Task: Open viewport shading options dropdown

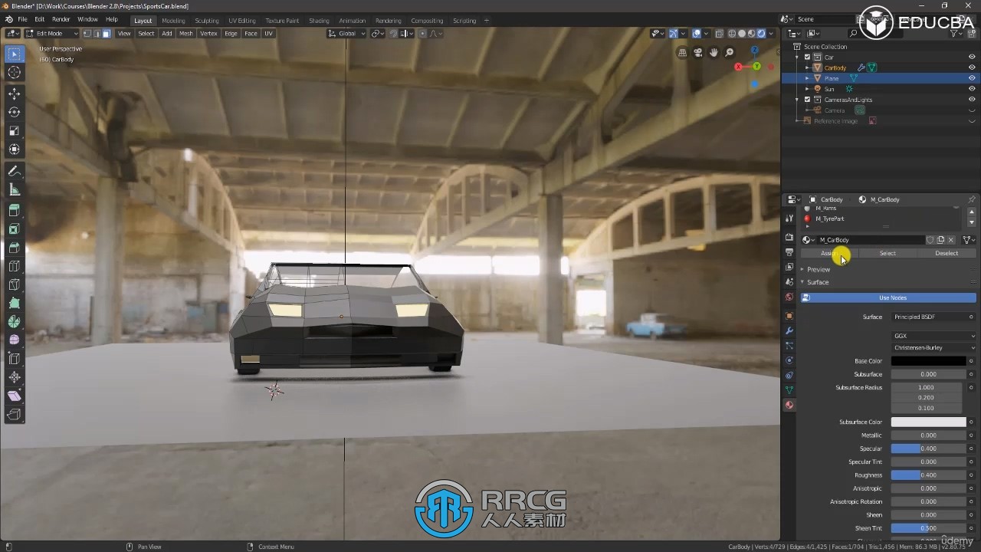Action: pyautogui.click(x=772, y=33)
